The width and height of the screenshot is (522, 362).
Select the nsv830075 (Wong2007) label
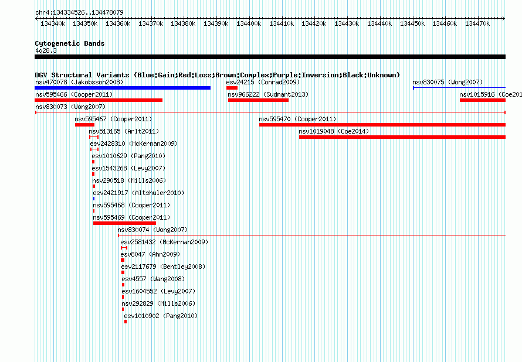[x=448, y=82]
